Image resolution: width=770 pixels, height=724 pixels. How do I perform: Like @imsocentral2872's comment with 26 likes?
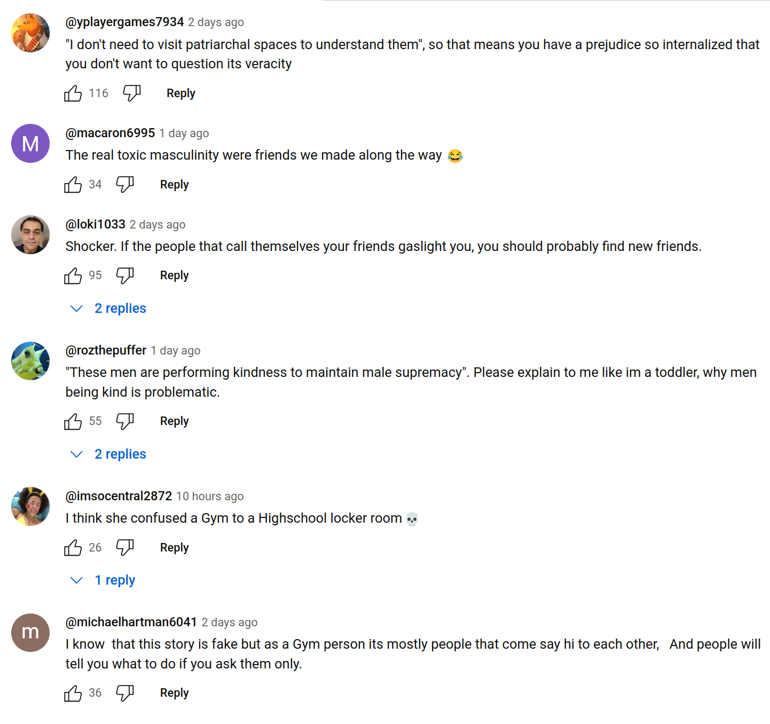click(73, 547)
